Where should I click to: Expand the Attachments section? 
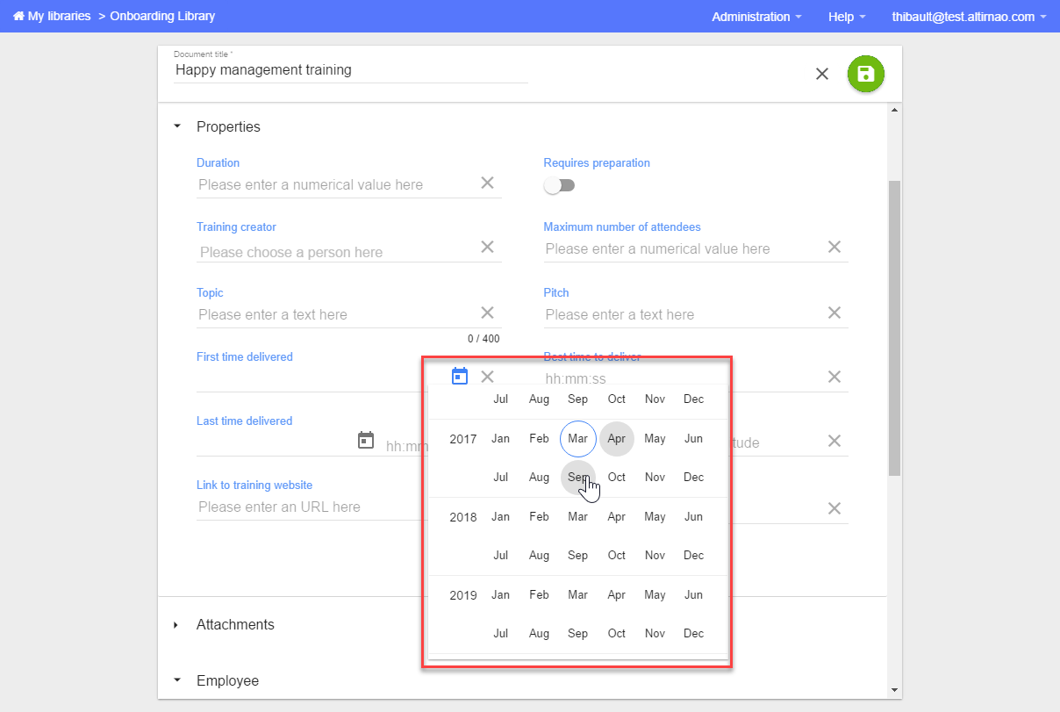[x=176, y=625]
